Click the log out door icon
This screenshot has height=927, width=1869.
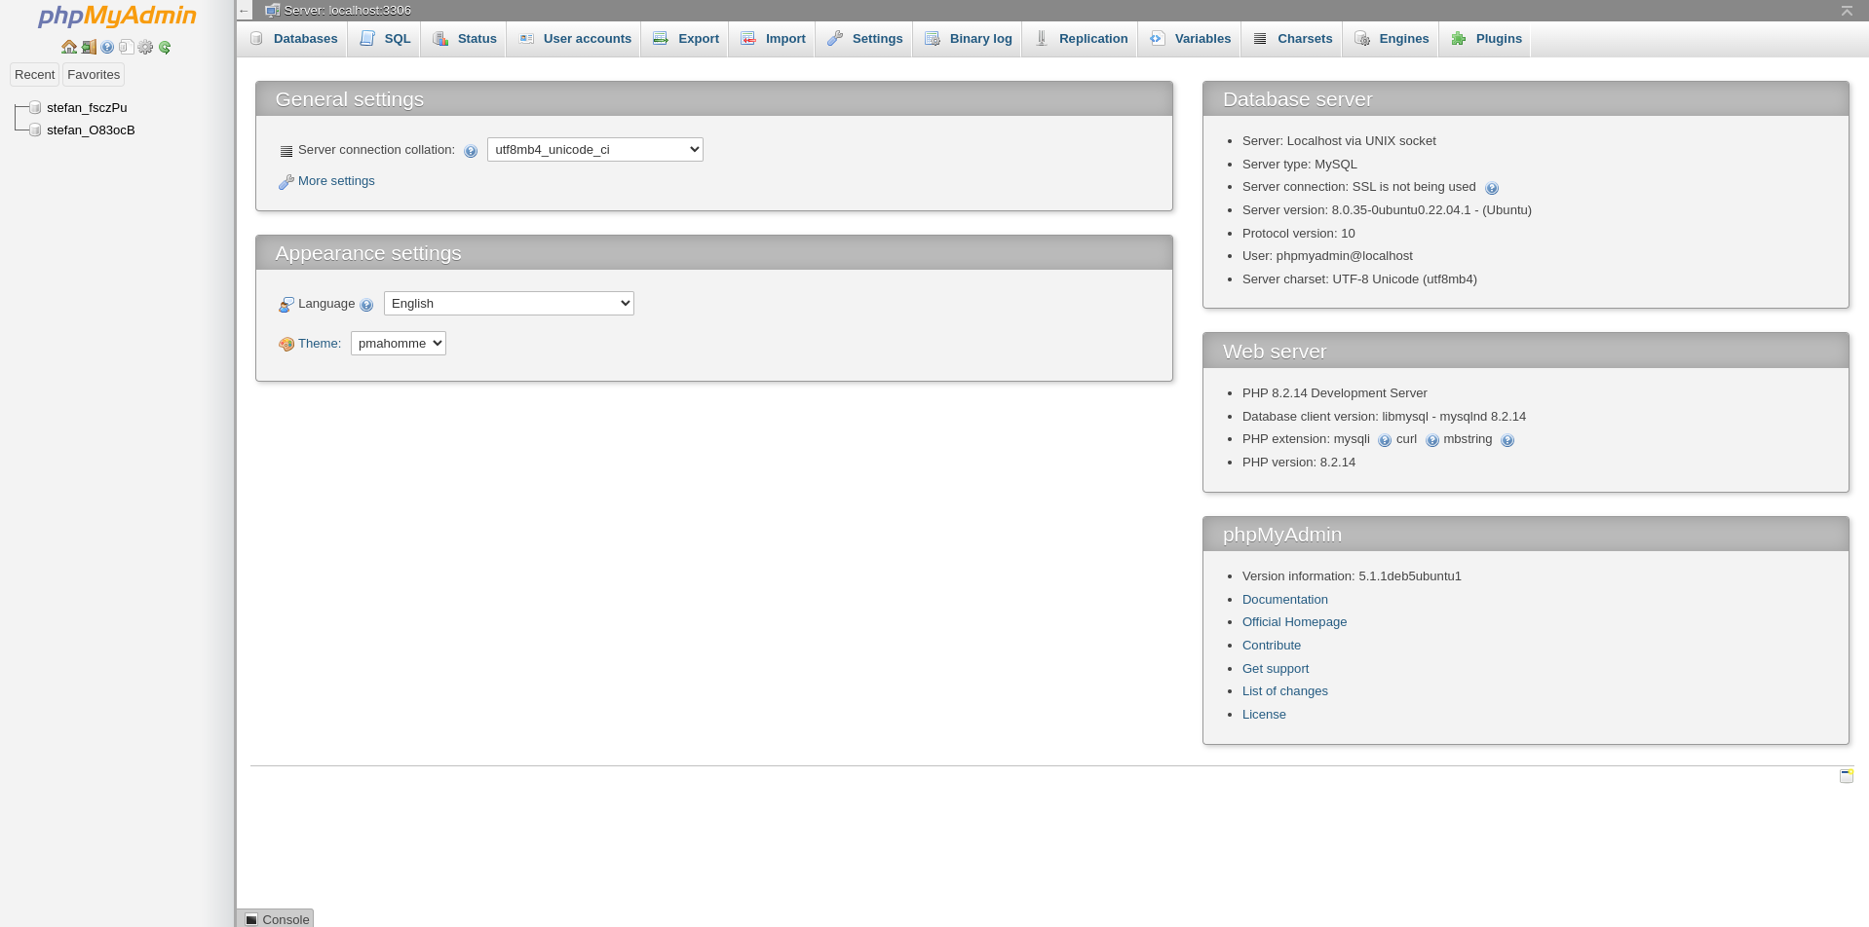click(89, 47)
